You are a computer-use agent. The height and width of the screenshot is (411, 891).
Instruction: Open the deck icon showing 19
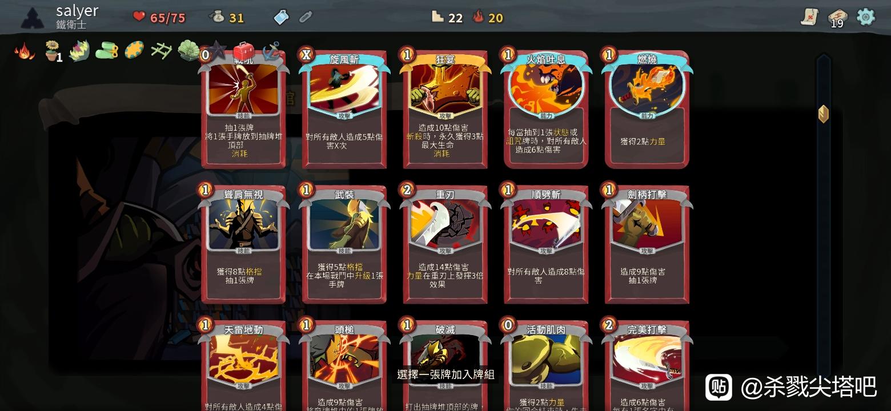pyautogui.click(x=837, y=18)
